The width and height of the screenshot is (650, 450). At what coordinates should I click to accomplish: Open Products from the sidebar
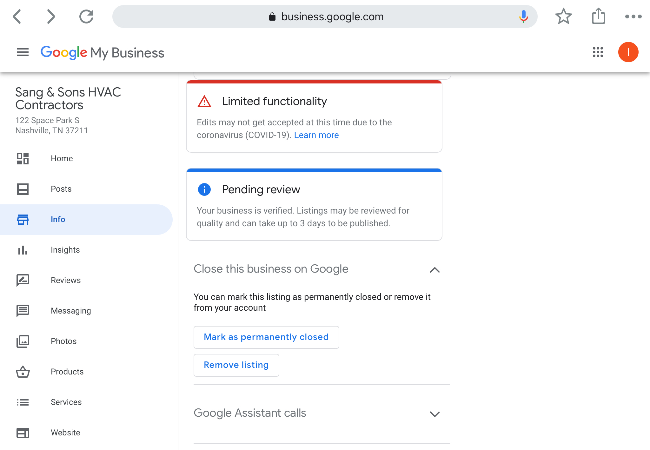coord(67,372)
